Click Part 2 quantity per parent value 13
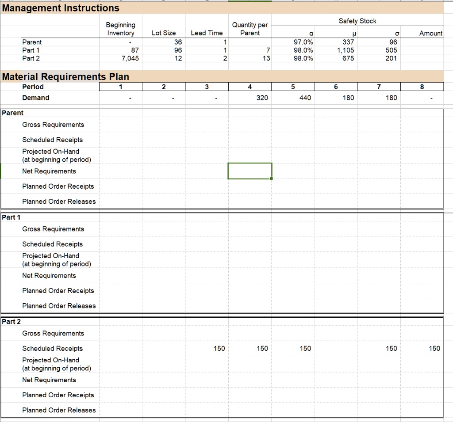The height and width of the screenshot is (422, 453). (x=266, y=58)
